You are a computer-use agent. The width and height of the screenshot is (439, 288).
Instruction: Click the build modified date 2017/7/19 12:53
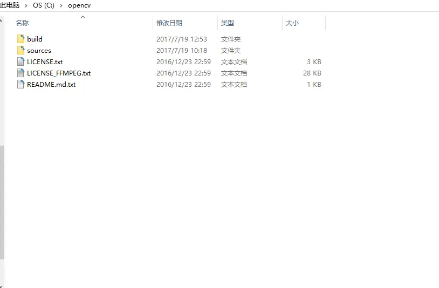pyautogui.click(x=182, y=39)
